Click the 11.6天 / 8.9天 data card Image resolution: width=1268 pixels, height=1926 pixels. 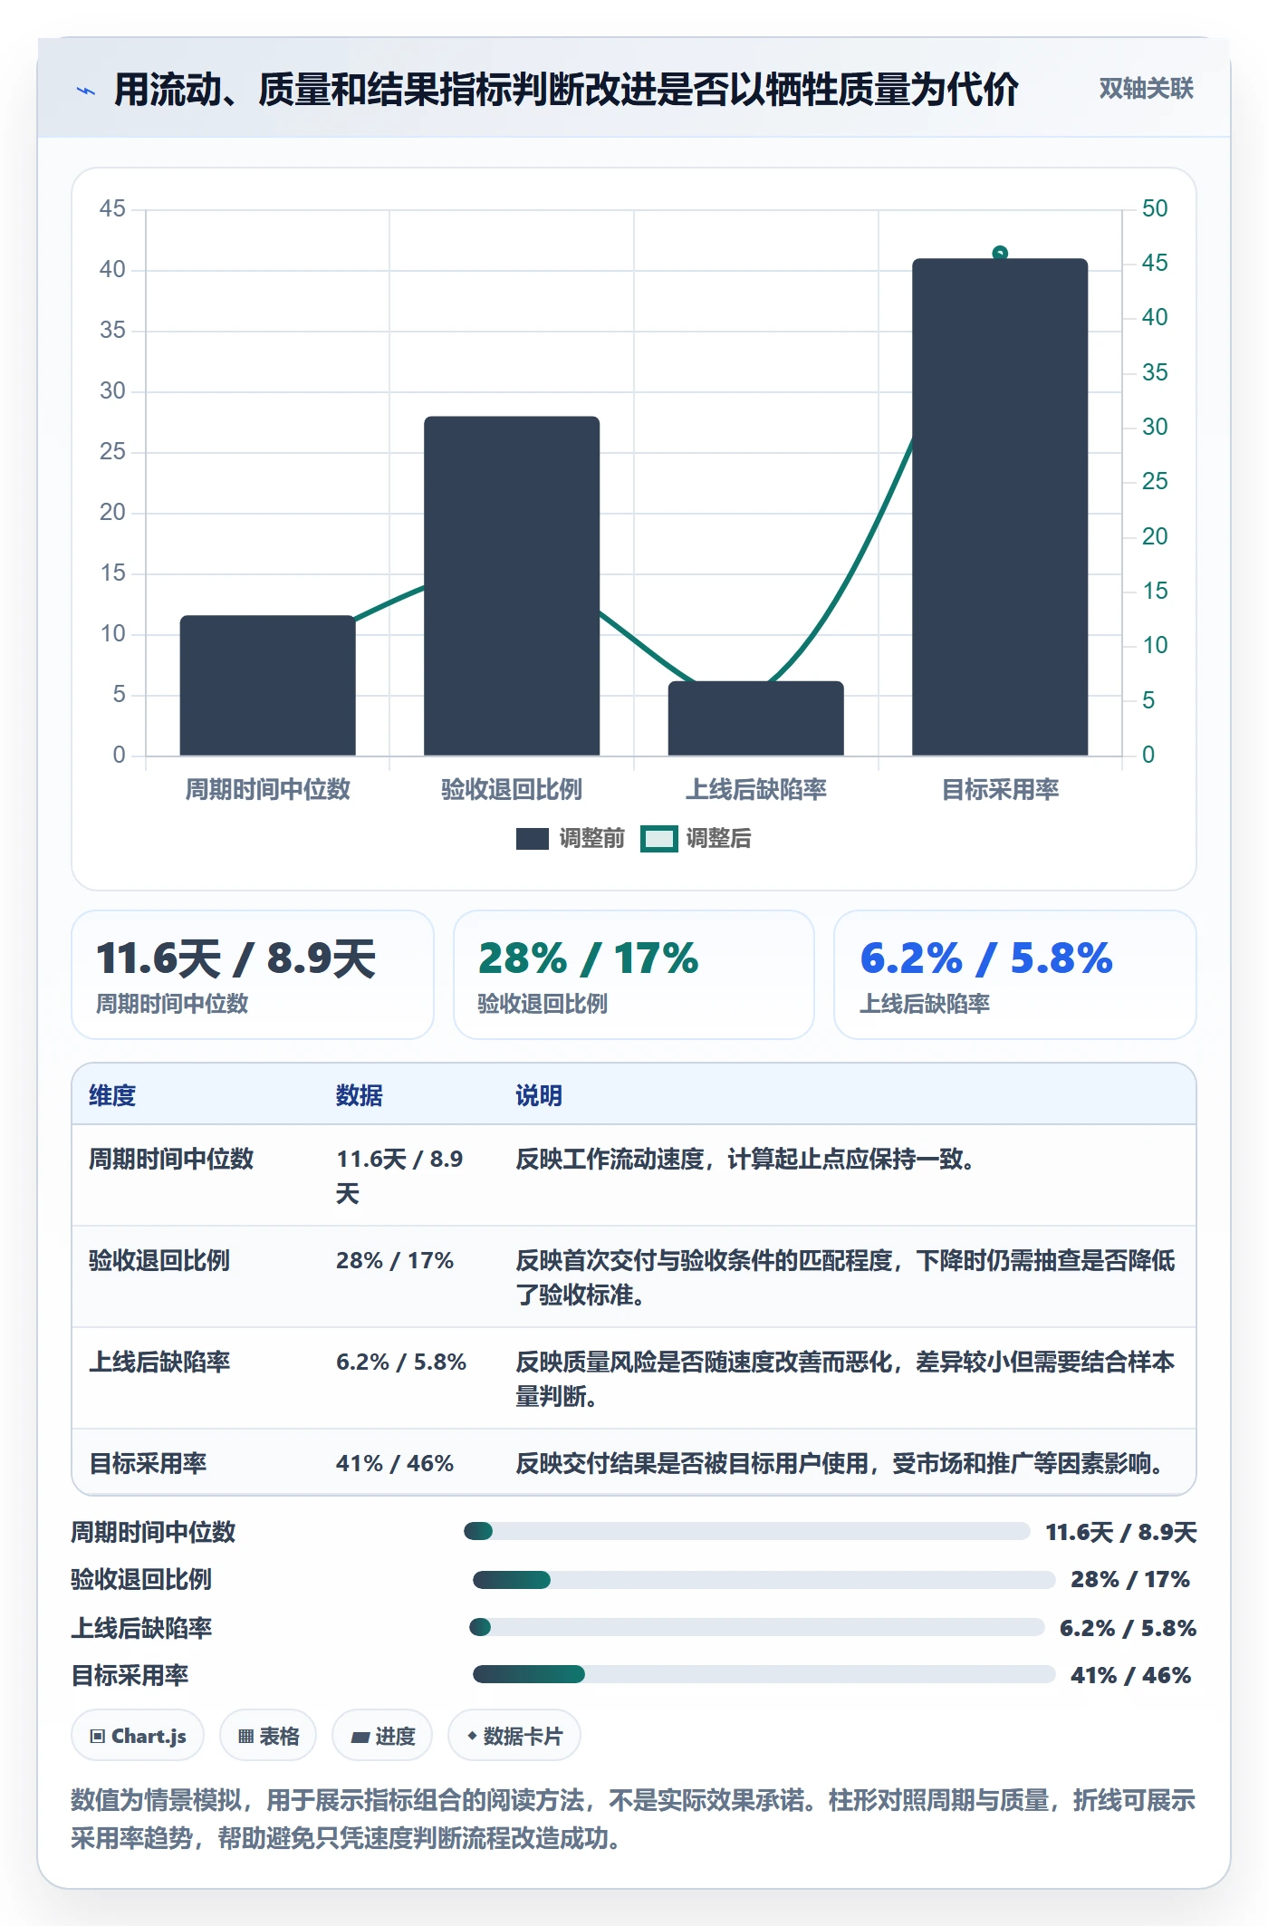(x=253, y=975)
